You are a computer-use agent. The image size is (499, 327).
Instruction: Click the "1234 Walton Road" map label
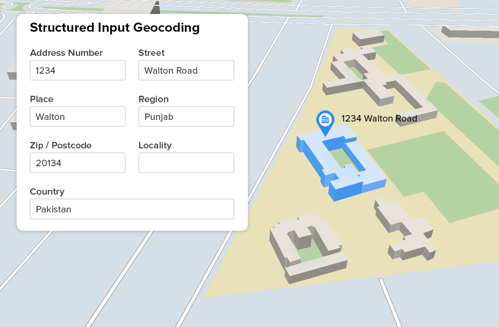point(379,118)
